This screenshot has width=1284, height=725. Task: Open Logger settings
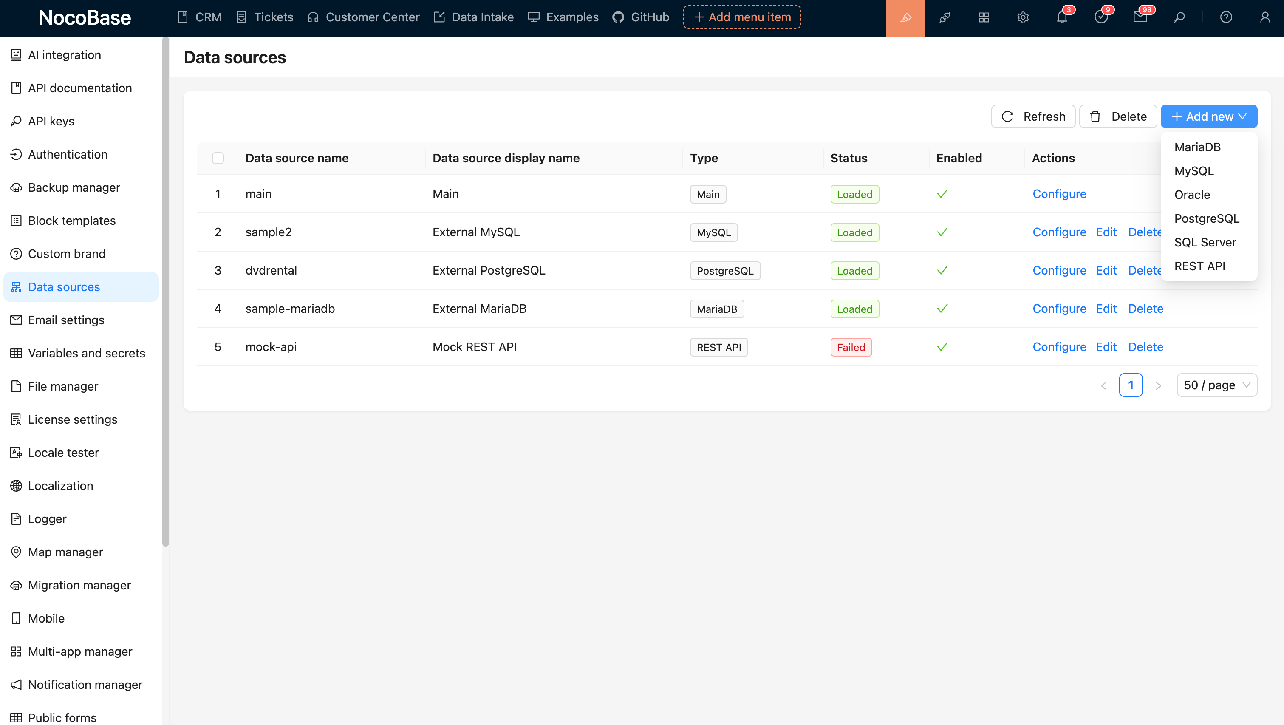pos(81,519)
